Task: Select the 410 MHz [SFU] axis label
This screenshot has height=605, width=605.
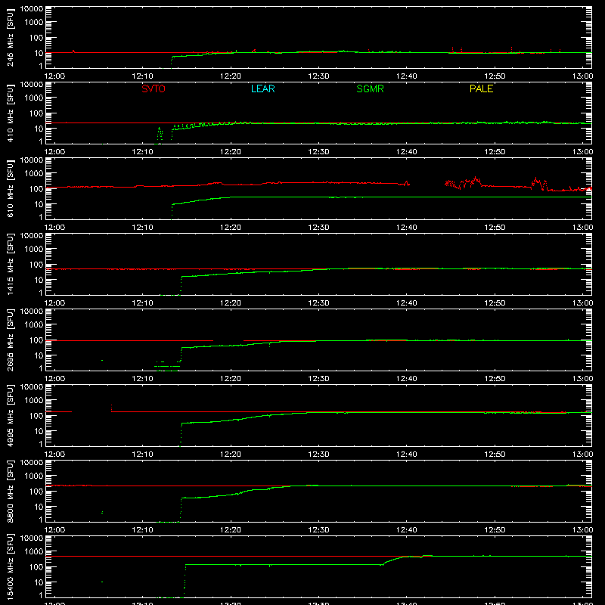Action: pos(11,113)
